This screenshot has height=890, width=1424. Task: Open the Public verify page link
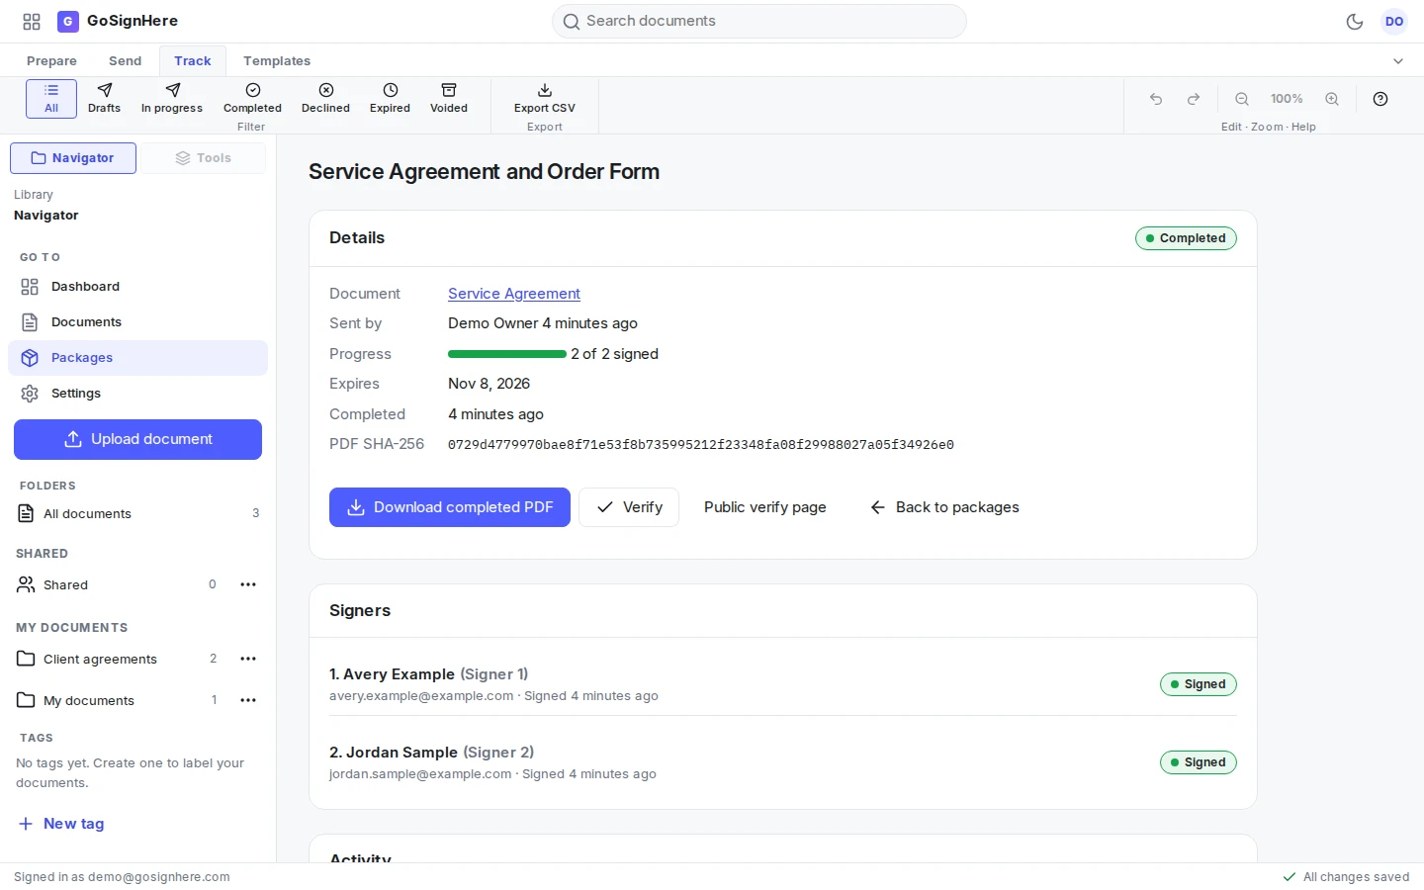pyautogui.click(x=765, y=507)
